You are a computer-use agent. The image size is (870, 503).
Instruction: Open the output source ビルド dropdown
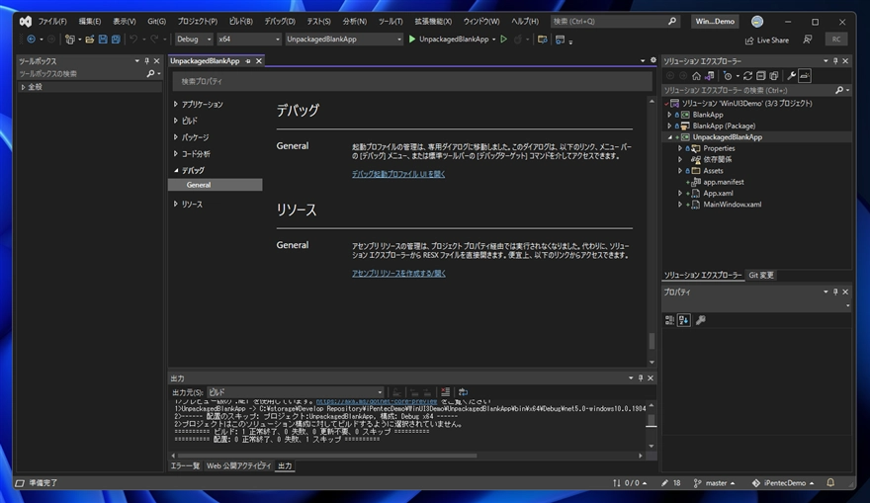pos(296,392)
